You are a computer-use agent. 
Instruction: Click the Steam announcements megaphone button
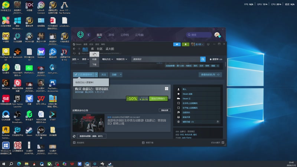pos(177,44)
